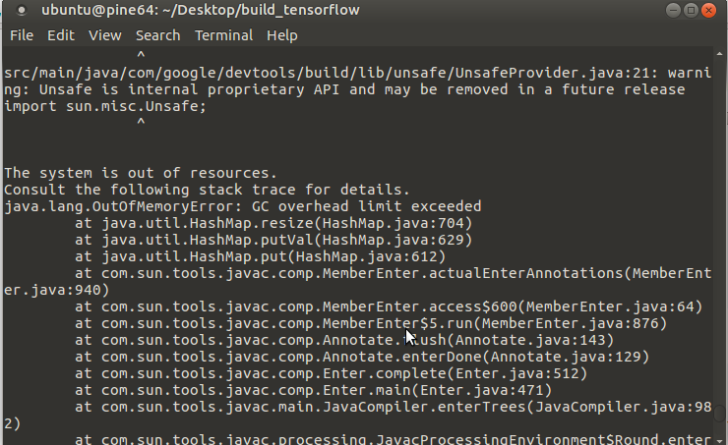Open the File menu

coord(22,35)
